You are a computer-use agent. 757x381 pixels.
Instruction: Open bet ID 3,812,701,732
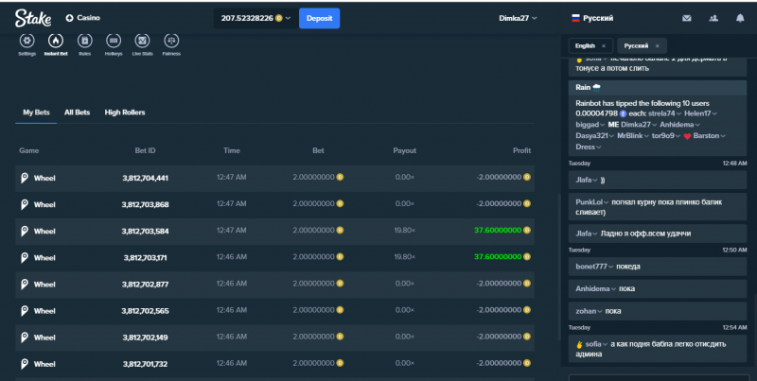point(146,364)
